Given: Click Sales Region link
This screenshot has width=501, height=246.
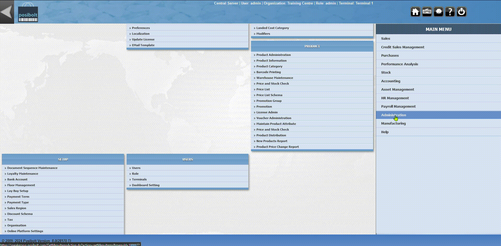Looking at the screenshot, I should pos(16,208).
